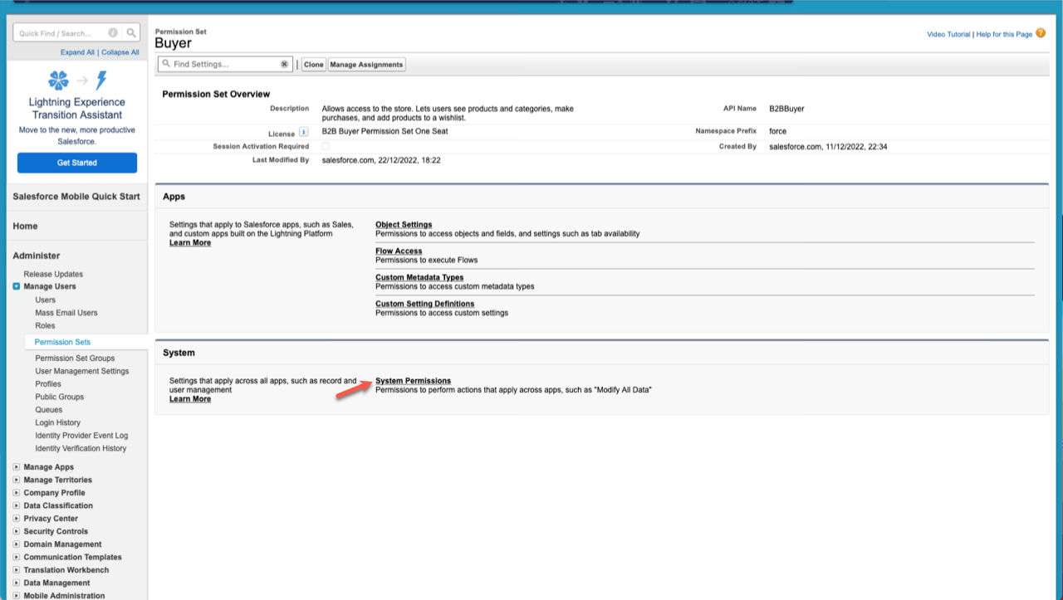
Task: Click the Get Started button
Action: [77, 163]
